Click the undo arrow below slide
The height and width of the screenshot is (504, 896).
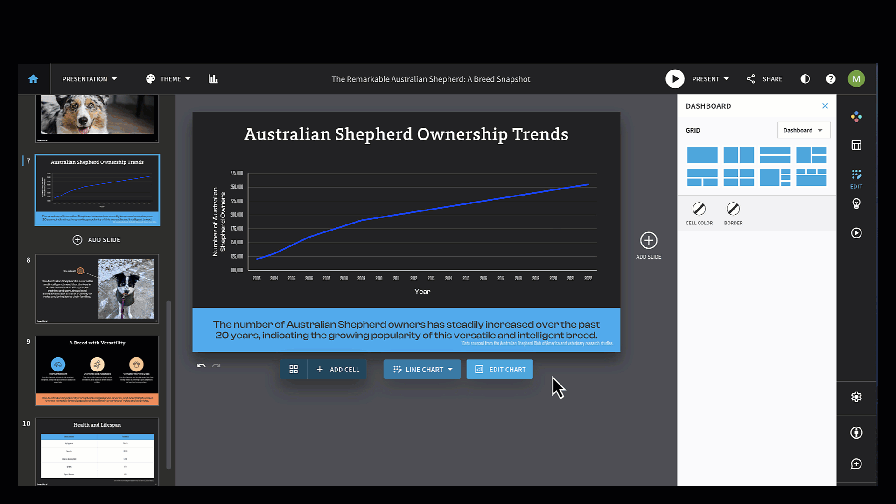[201, 366]
